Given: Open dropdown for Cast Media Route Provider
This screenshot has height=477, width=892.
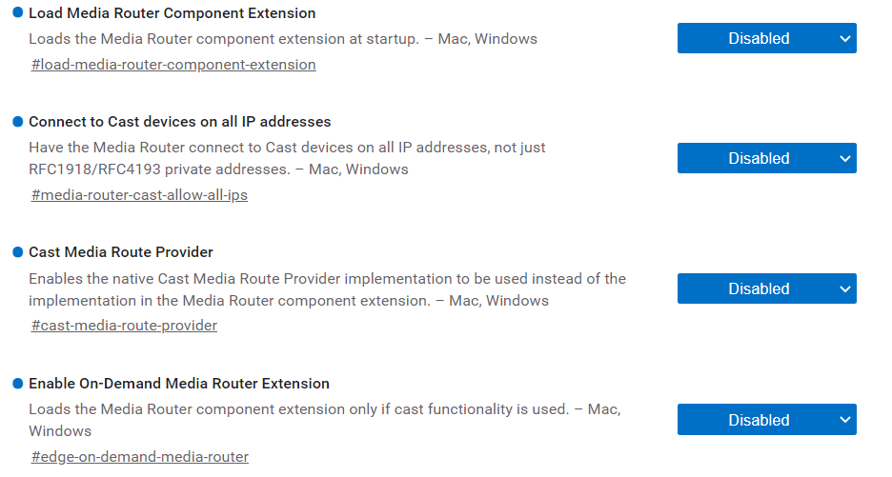Looking at the screenshot, I should 767,288.
